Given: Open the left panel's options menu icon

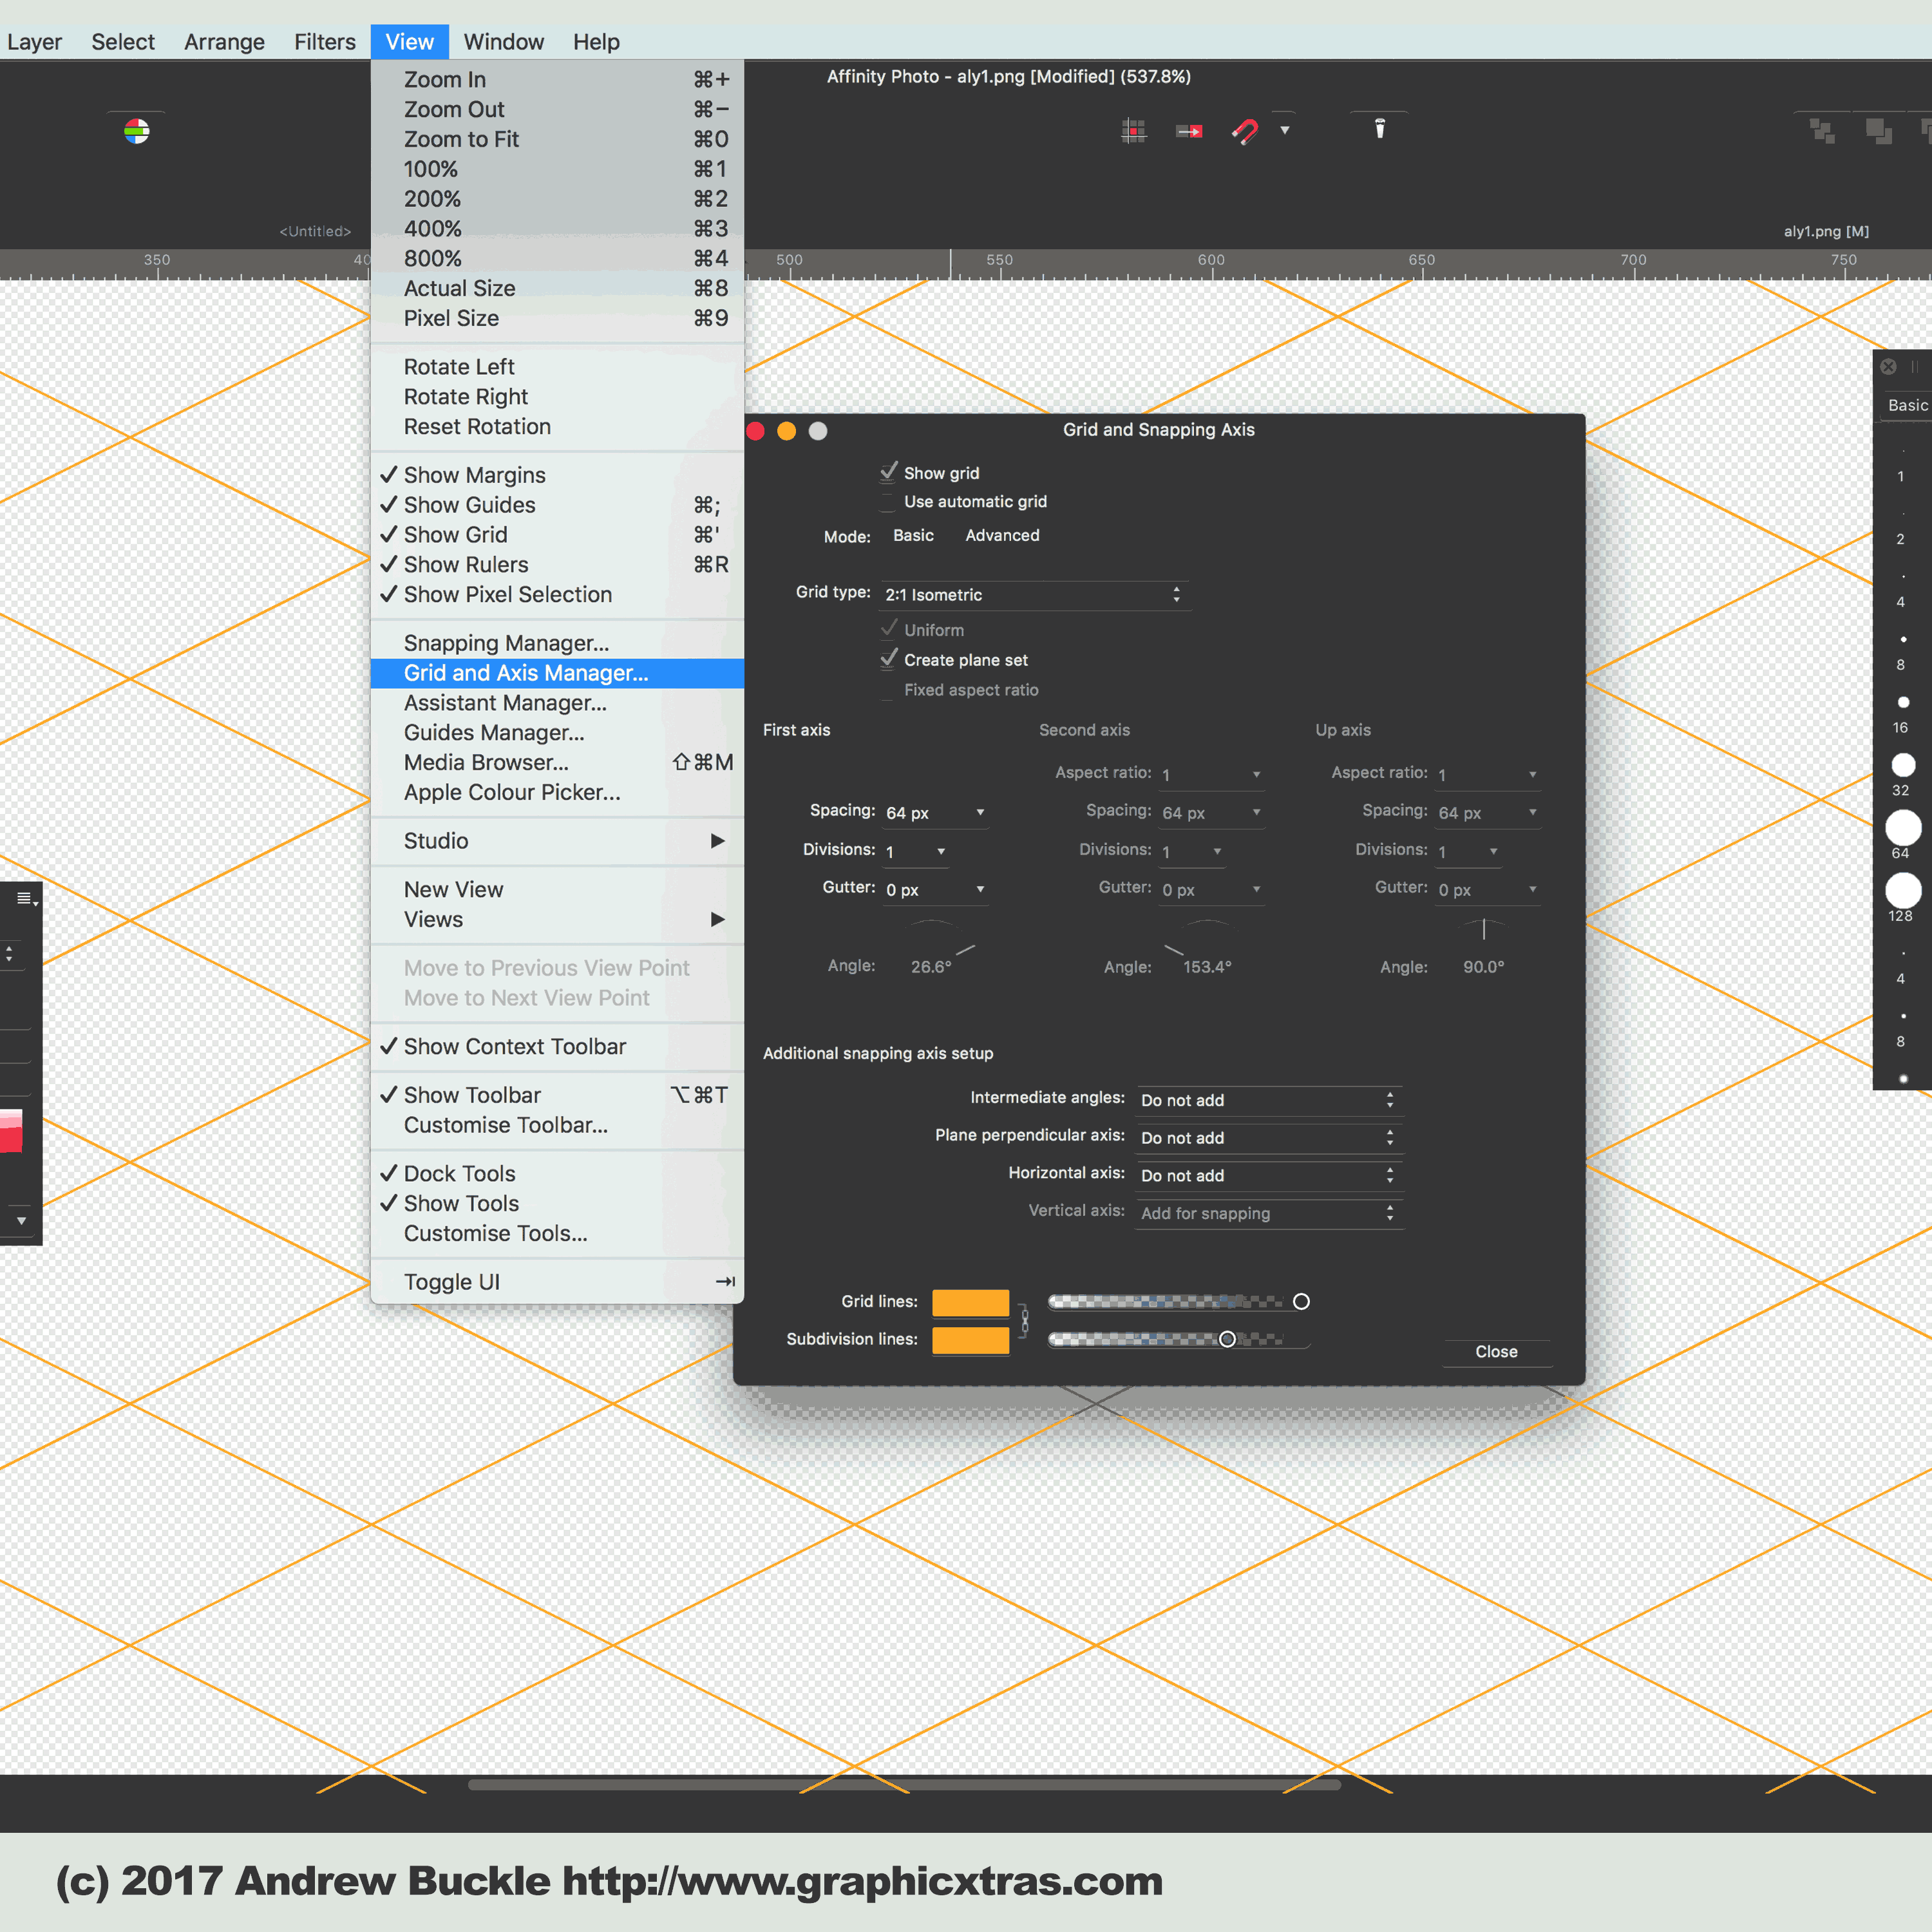Looking at the screenshot, I should 27,899.
